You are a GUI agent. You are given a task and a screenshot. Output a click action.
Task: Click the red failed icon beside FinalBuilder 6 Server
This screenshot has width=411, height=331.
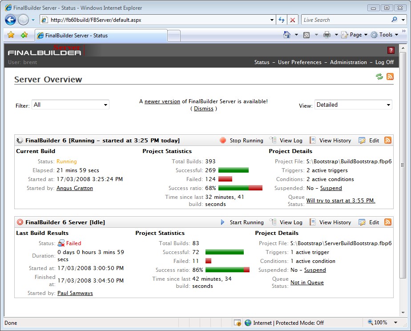tap(20, 222)
